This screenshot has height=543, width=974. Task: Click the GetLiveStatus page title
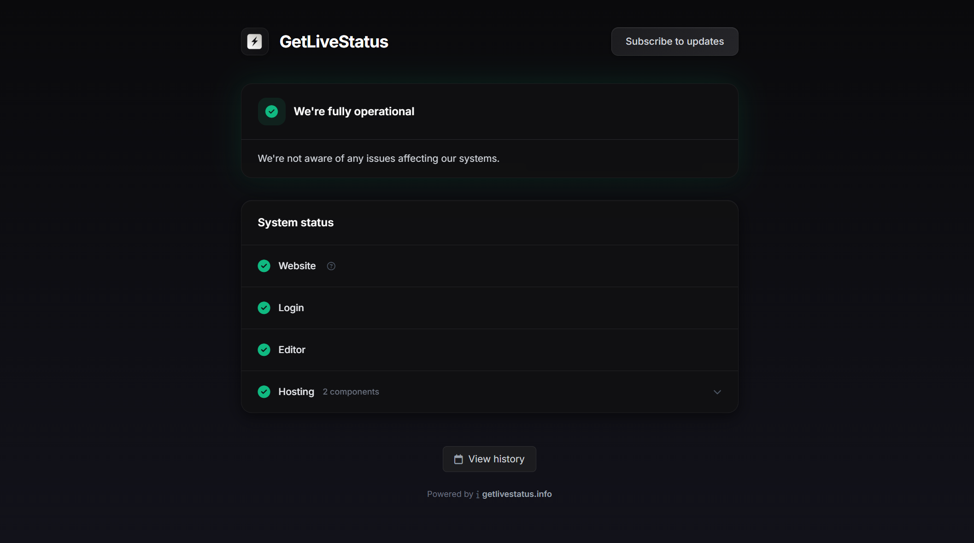(334, 41)
